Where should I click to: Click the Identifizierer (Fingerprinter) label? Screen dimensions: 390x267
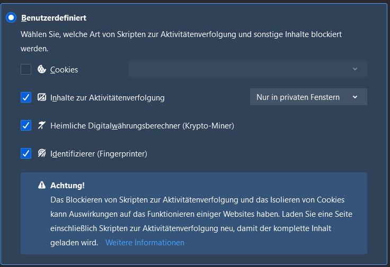pos(99,154)
